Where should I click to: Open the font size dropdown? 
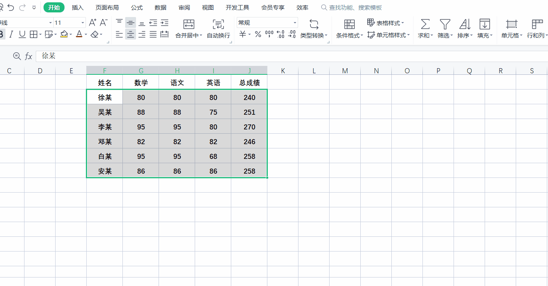82,23
